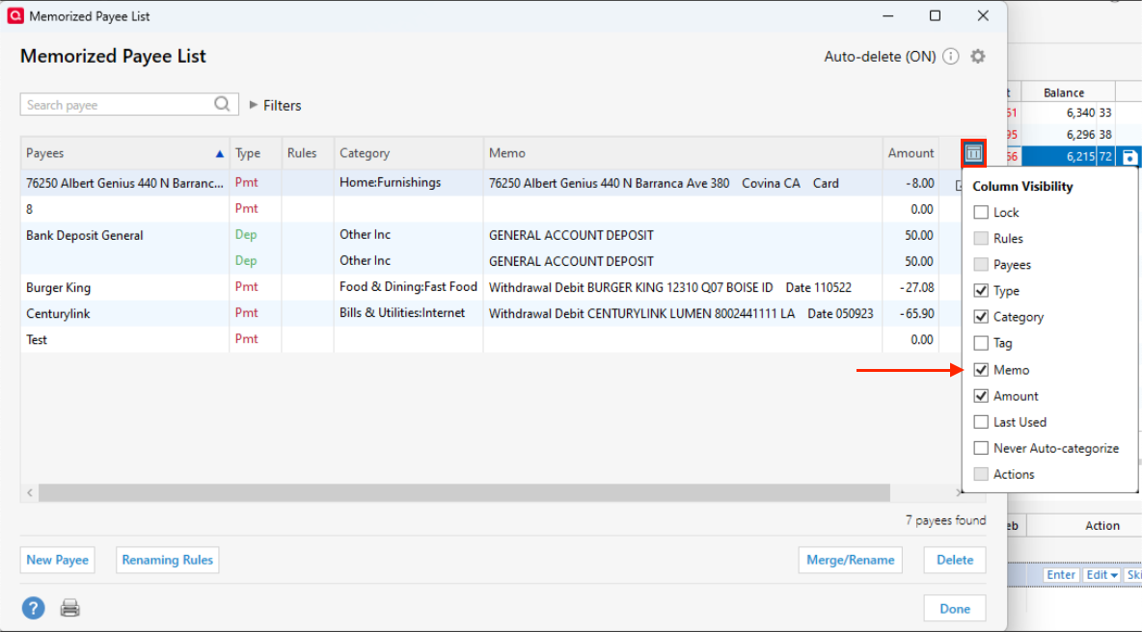Image resolution: width=1142 pixels, height=632 pixels.
Task: Open the auto-delete settings gear
Action: tap(978, 57)
